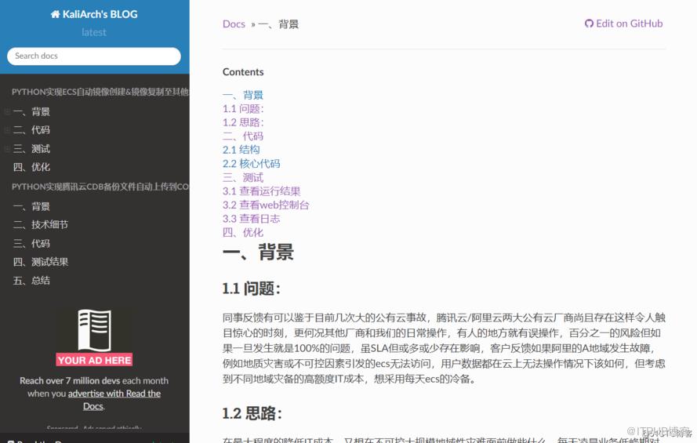Jump to 三、测试 in Contents

(x=243, y=177)
